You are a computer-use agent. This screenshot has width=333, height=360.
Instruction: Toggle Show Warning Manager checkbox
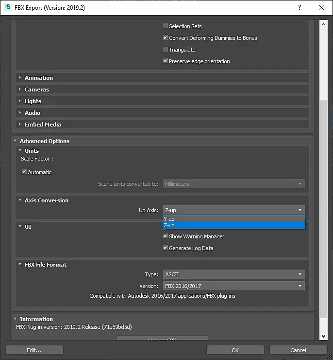coord(166,236)
